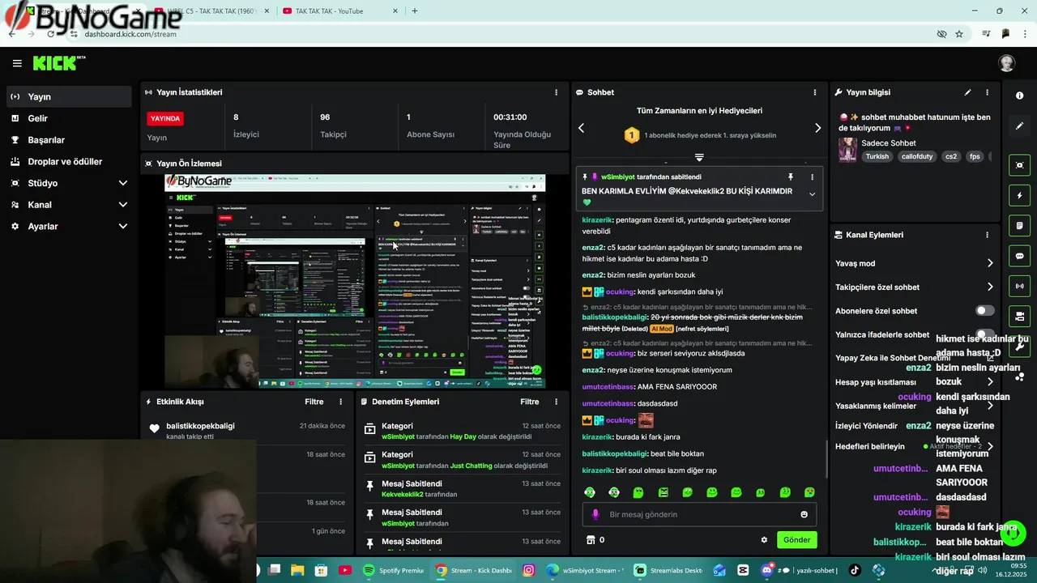Click the chat bubble icon in right rail
The image size is (1037, 583).
coord(1019,256)
